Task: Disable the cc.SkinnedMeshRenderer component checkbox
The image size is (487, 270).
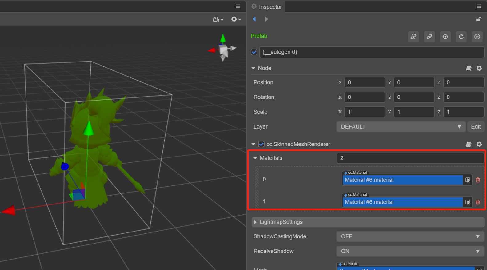Action: (261, 144)
